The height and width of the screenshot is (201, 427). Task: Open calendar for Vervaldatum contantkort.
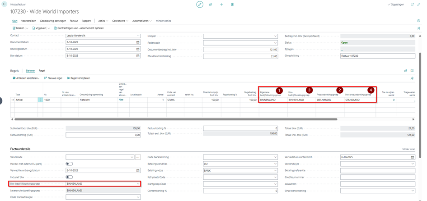tap(412, 157)
